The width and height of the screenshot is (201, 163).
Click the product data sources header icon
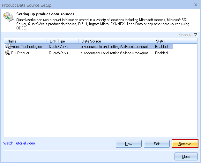pyautogui.click(x=8, y=18)
